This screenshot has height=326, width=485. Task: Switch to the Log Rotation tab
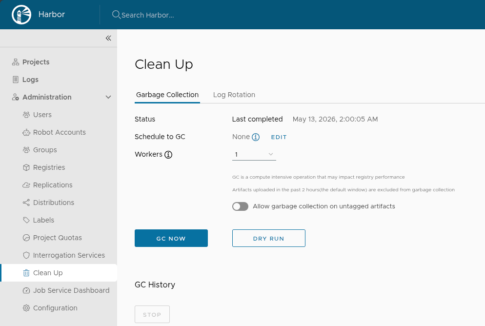234,95
